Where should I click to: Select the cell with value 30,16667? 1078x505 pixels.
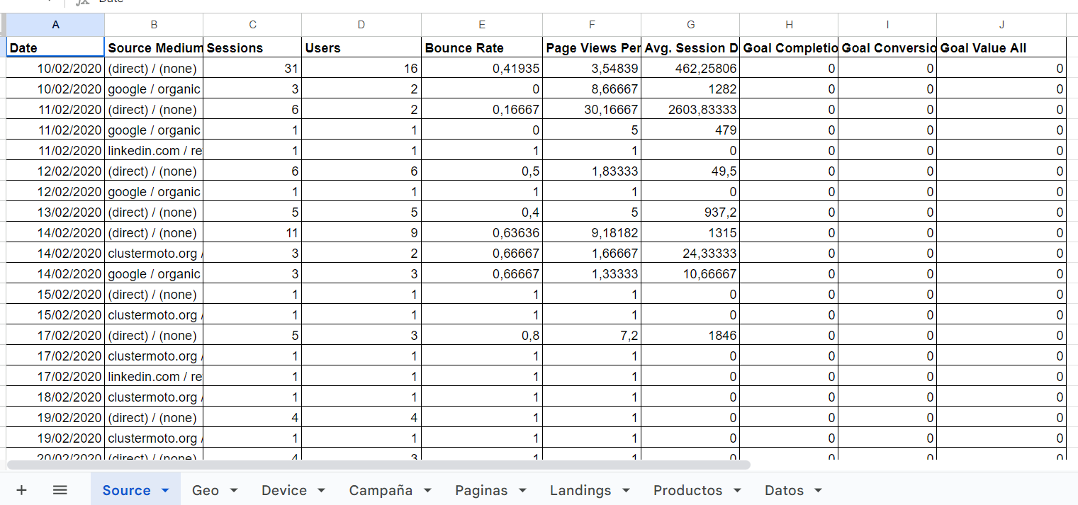pos(592,110)
